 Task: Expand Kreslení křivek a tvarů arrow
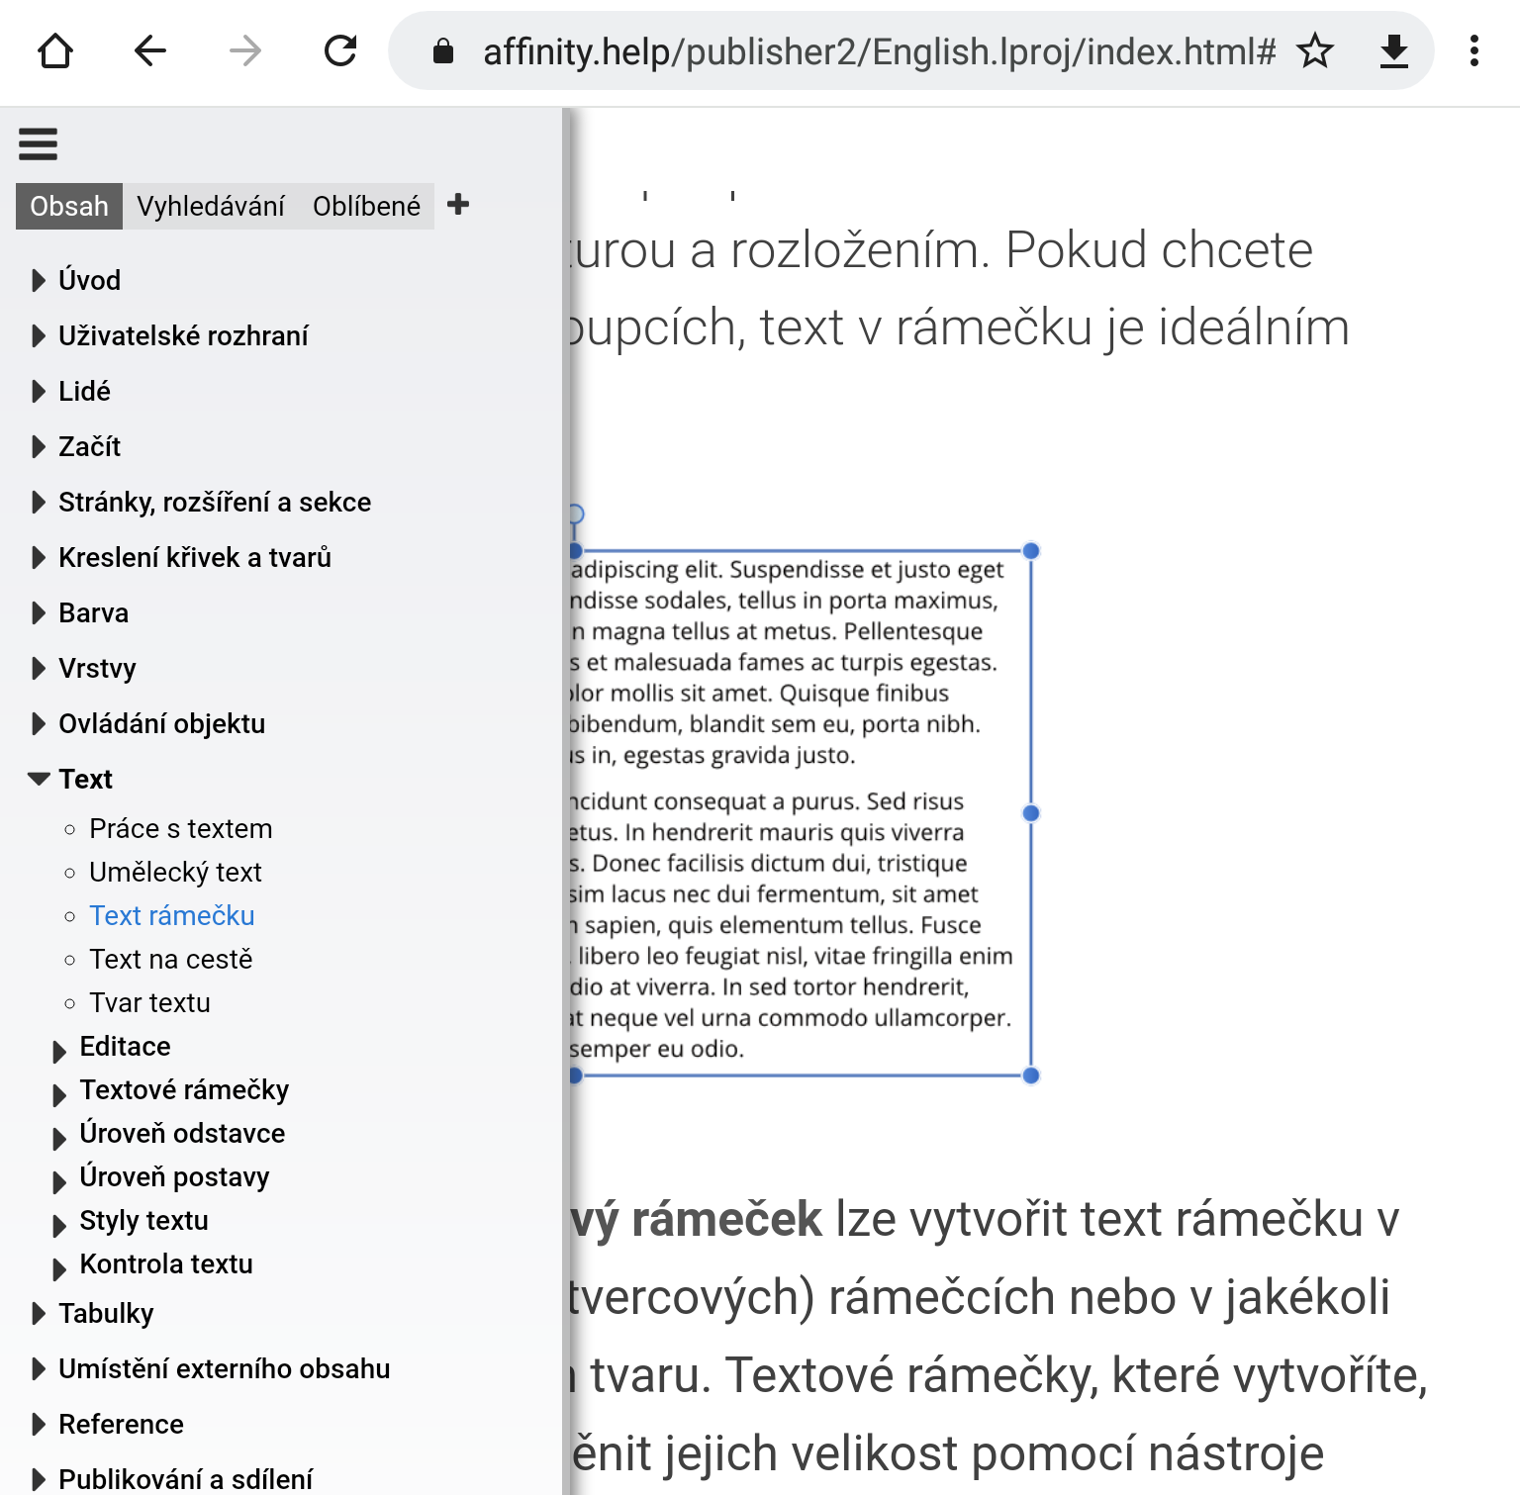(x=39, y=557)
